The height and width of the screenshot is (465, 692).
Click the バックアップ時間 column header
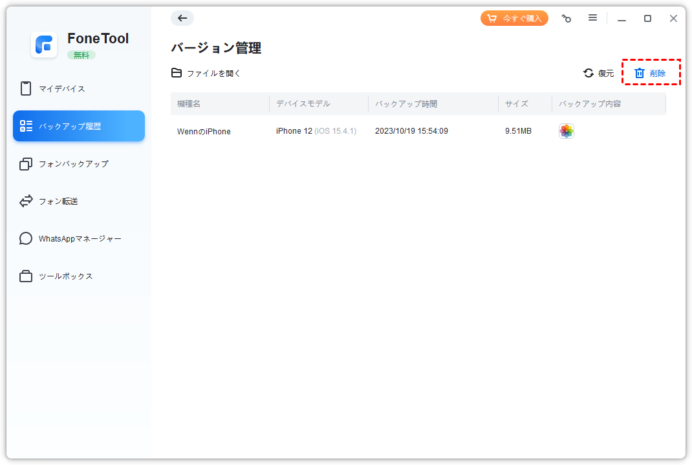pyautogui.click(x=406, y=103)
